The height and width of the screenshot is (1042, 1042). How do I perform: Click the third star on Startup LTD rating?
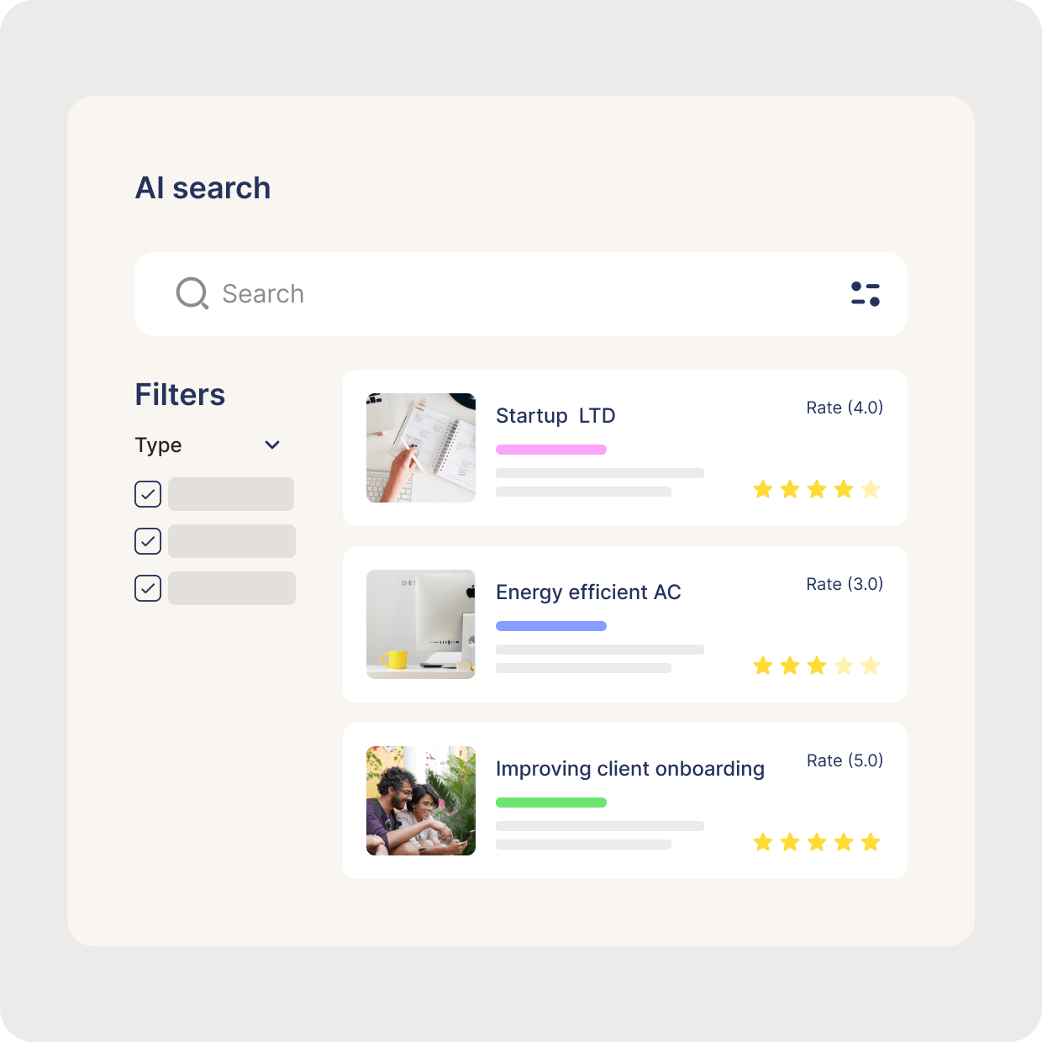pyautogui.click(x=817, y=489)
